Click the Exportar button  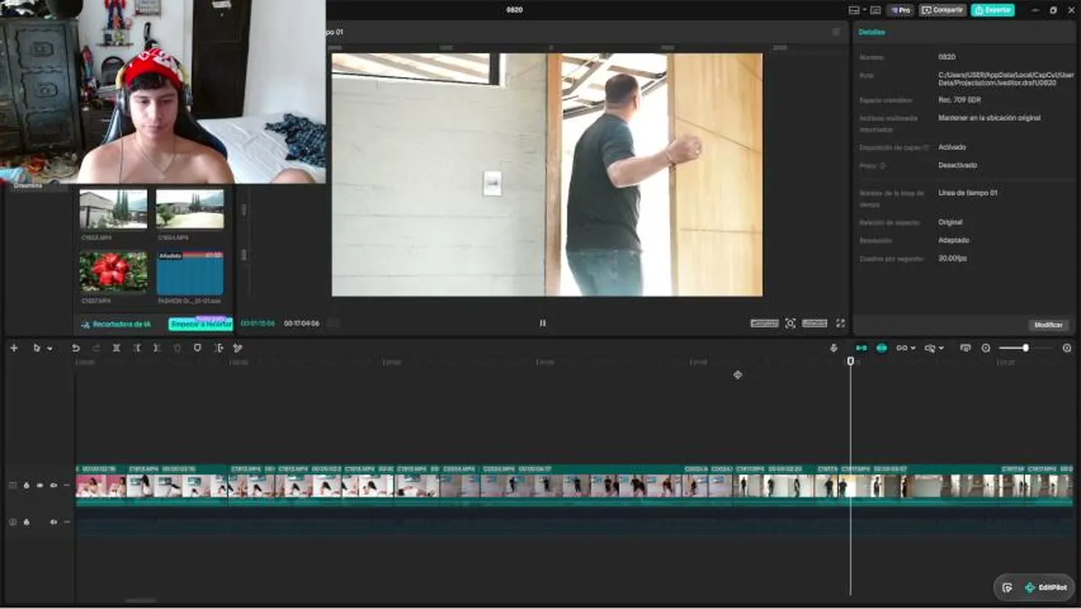point(993,10)
